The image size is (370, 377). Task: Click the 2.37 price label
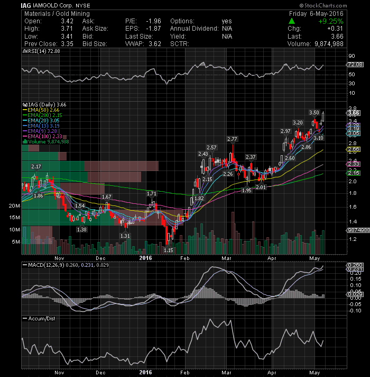click(251, 157)
